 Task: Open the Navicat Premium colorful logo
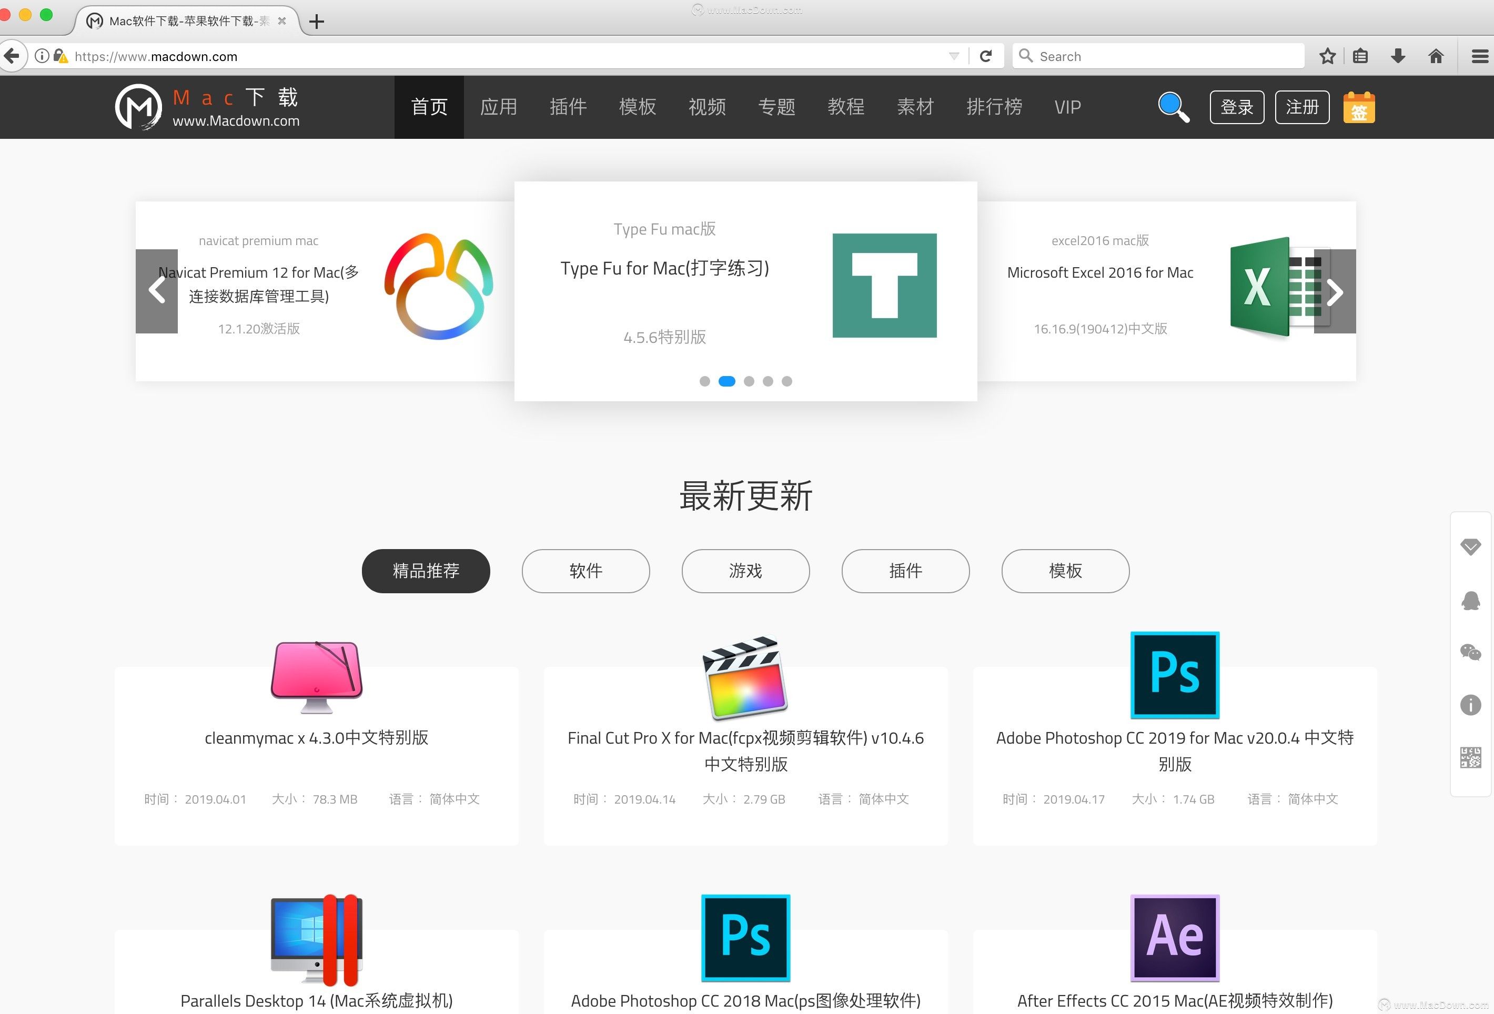coord(439,286)
